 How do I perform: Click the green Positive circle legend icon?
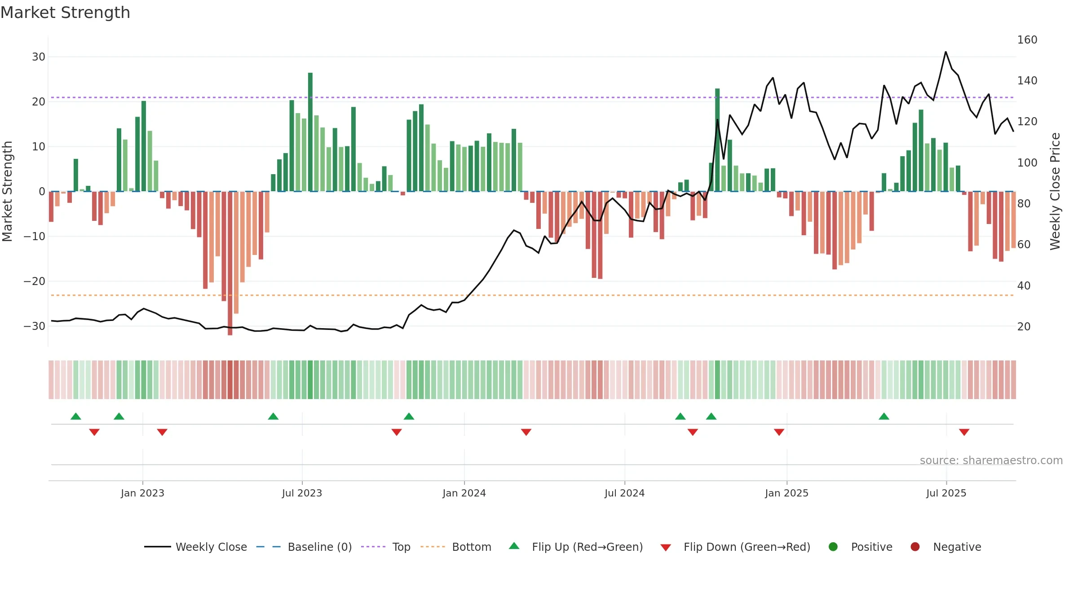pos(833,547)
